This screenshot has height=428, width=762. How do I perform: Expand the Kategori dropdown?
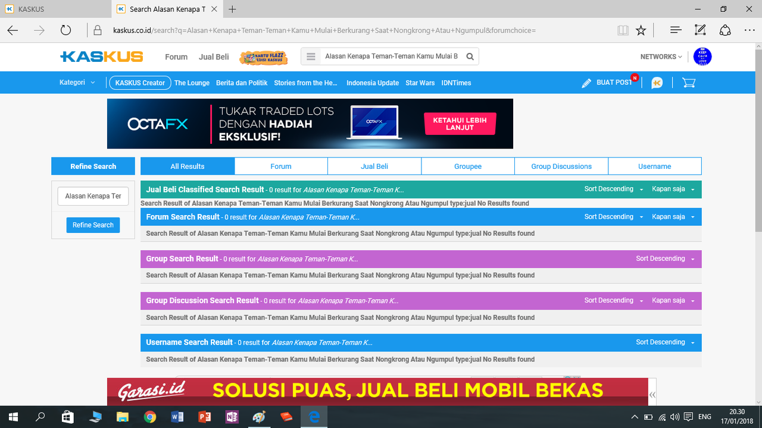77,83
